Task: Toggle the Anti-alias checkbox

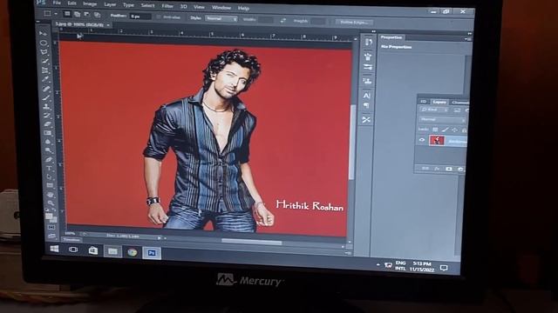Action: (x=159, y=17)
